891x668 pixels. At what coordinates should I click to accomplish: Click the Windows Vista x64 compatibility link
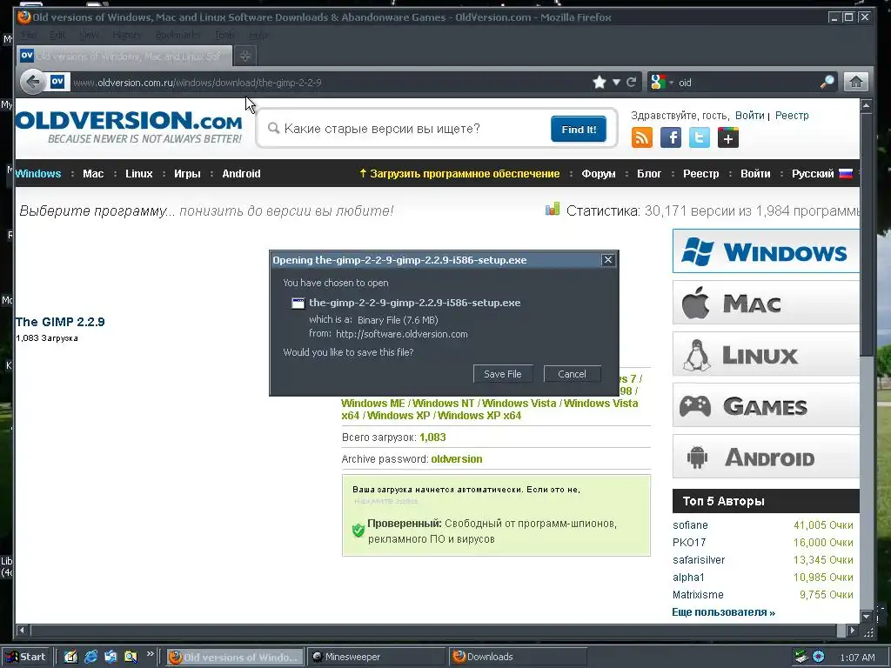[489, 409]
